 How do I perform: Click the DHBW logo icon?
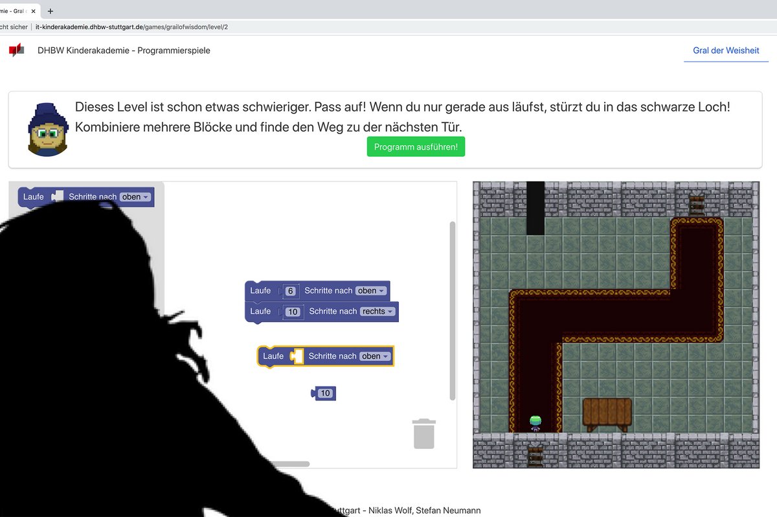point(17,50)
